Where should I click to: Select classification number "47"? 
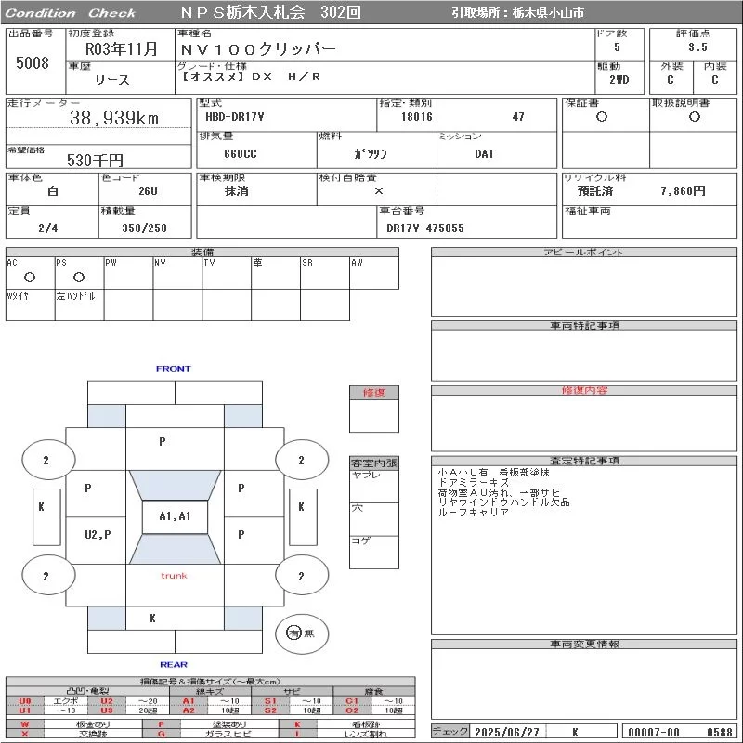518,117
